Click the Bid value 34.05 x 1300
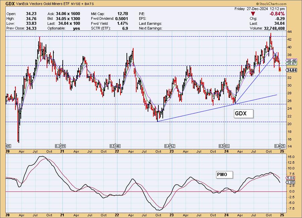302x218 pixels. [68, 18]
